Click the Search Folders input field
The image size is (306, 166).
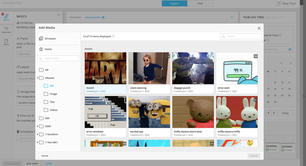58,58
